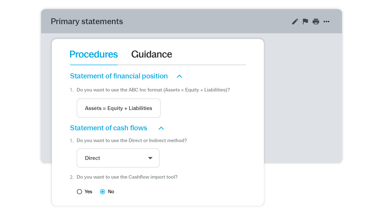Click the flag icon in header
The image size is (374, 210).
coord(305,22)
